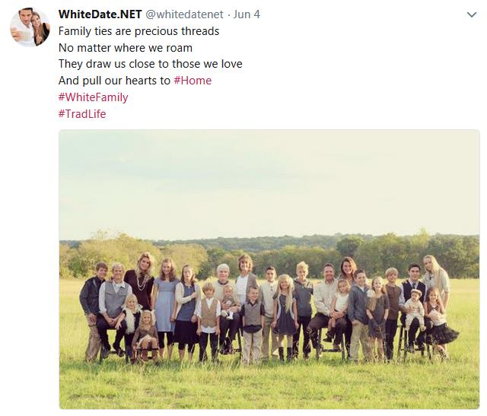Enlarge the attached group photo
487x416 pixels.
269,269
